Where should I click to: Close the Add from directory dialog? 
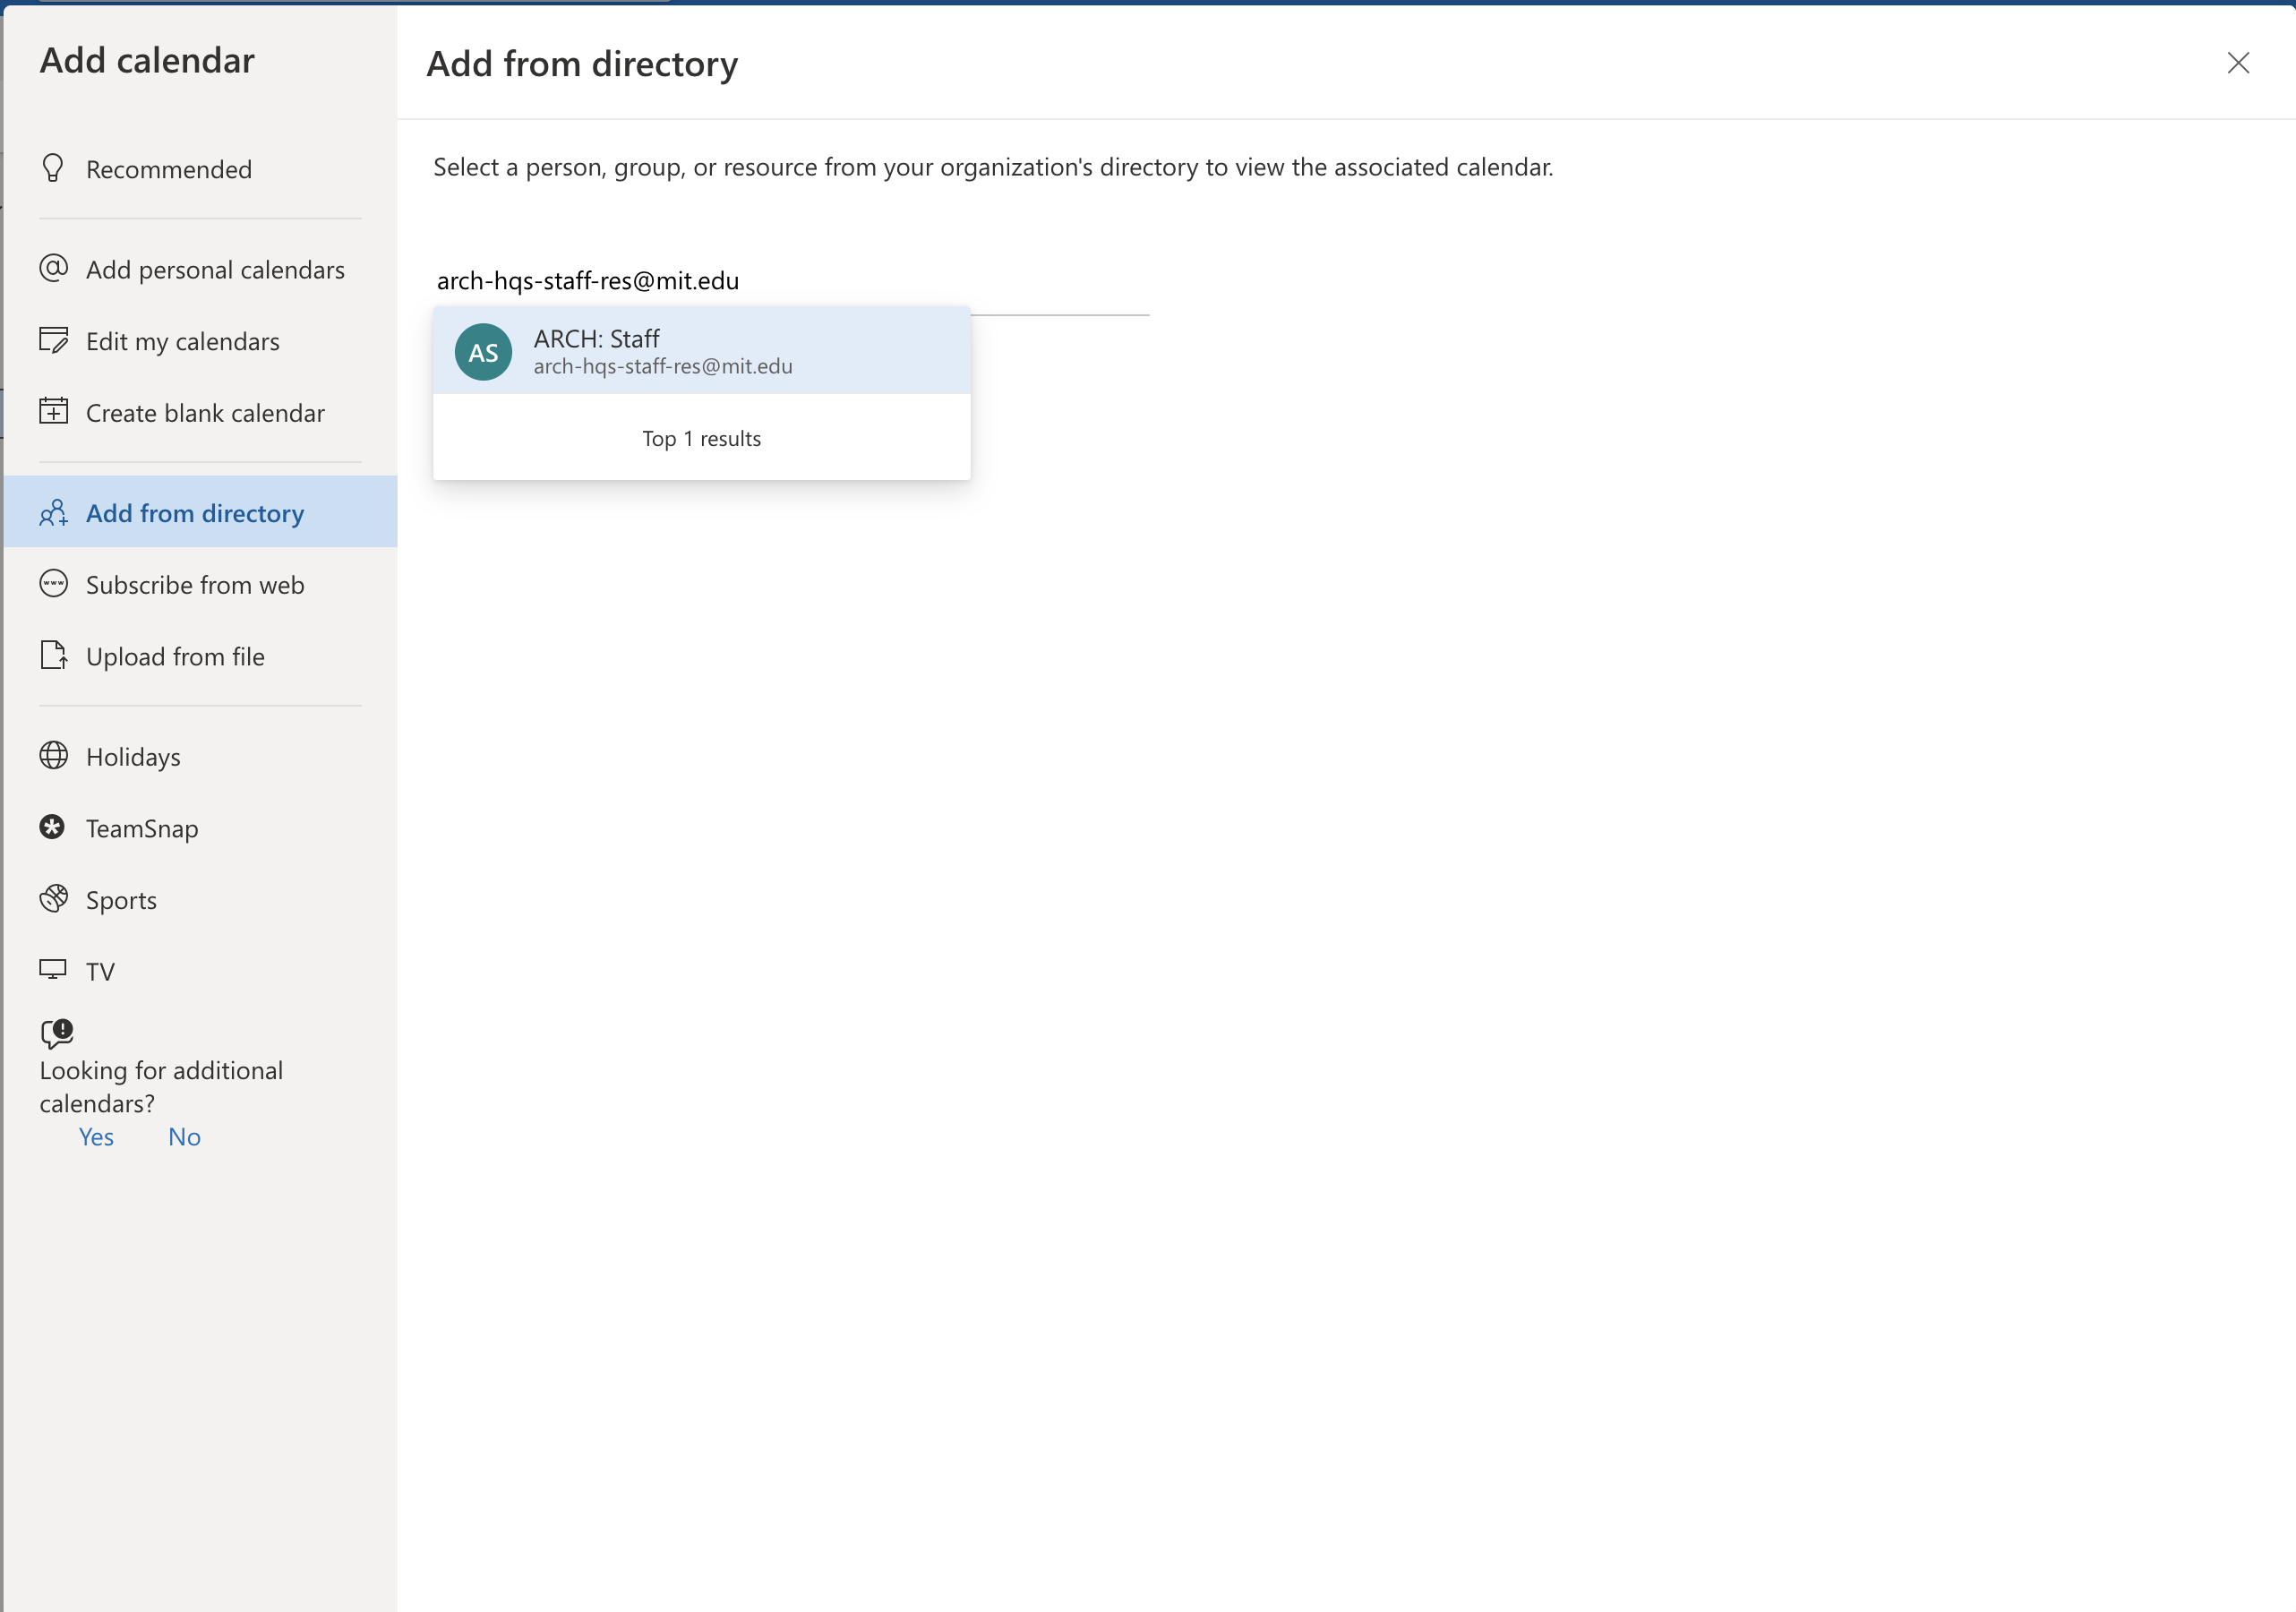click(2238, 63)
